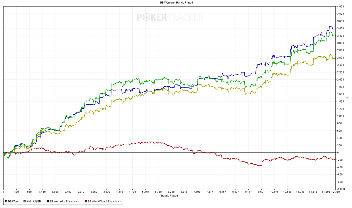This screenshot has width=352, height=208.
Task: Click the x-axis tick label '11,516'
Action: (x=313, y=192)
